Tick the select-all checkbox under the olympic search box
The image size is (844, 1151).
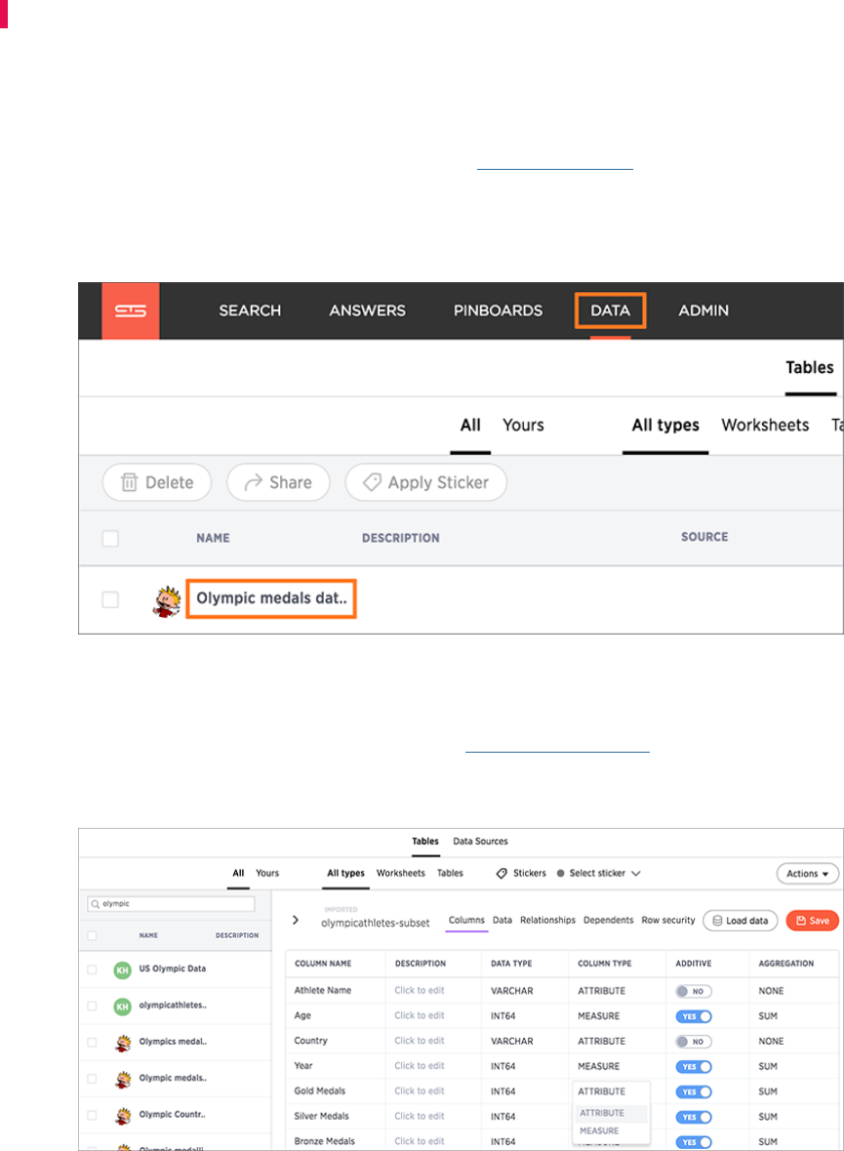coord(92,935)
